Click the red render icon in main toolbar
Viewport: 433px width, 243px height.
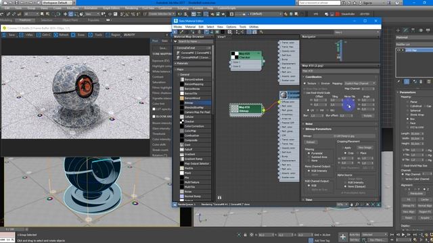coord(337,14)
